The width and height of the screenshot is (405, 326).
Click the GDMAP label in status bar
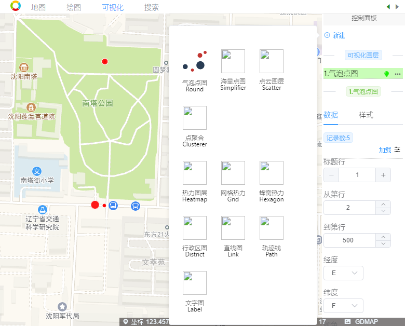(x=366, y=322)
